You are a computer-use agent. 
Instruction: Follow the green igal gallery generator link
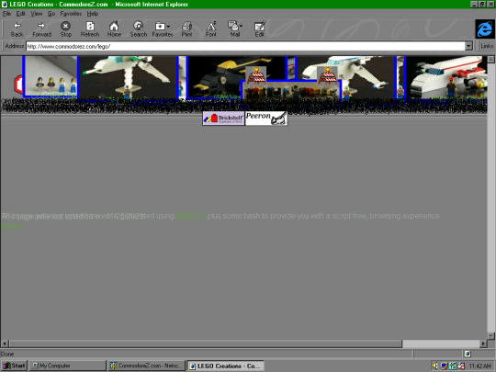coord(191,216)
